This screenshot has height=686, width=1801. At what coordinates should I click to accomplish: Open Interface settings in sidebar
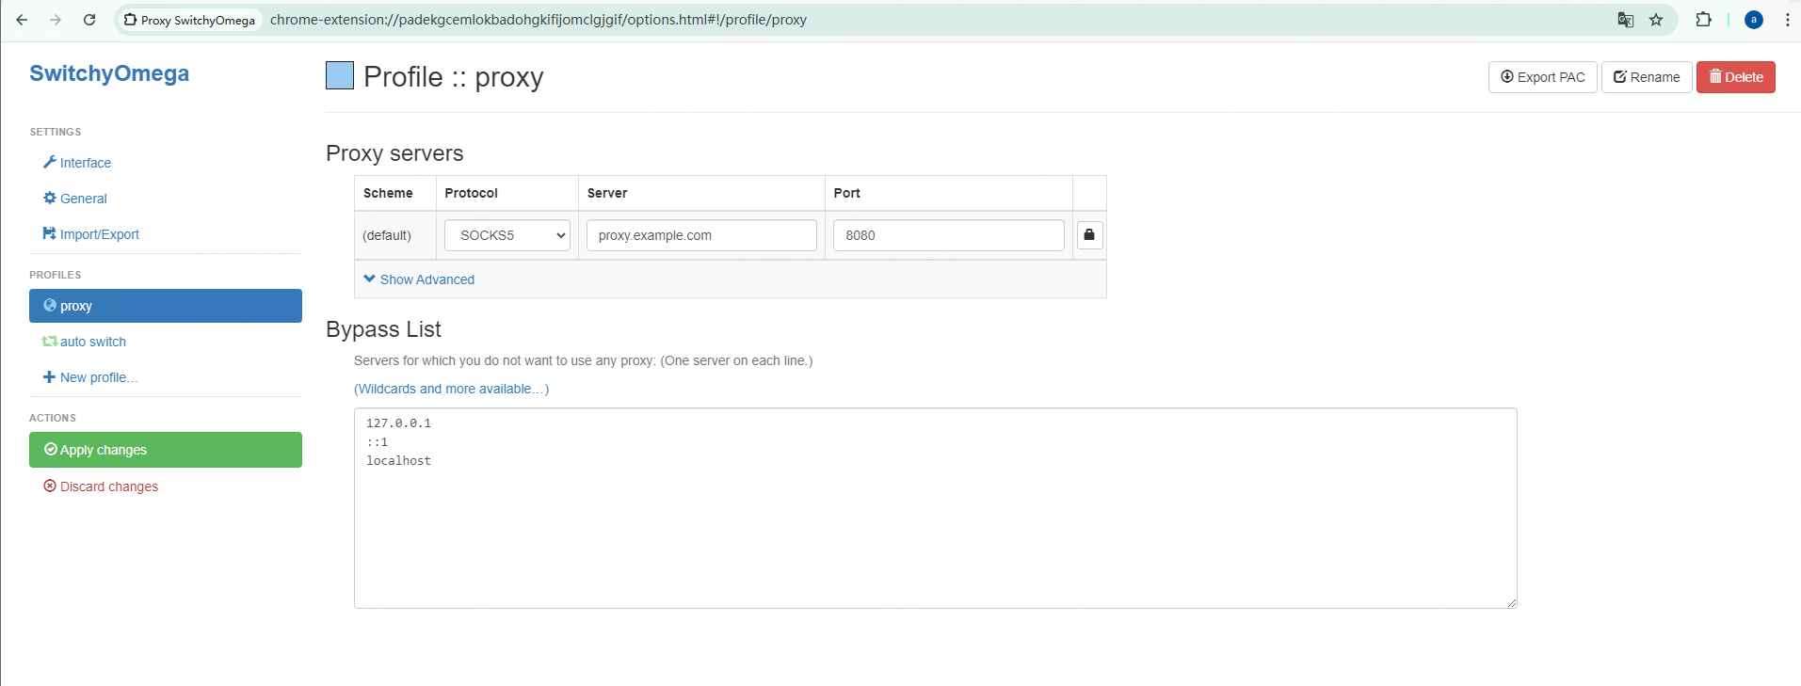[x=85, y=163]
